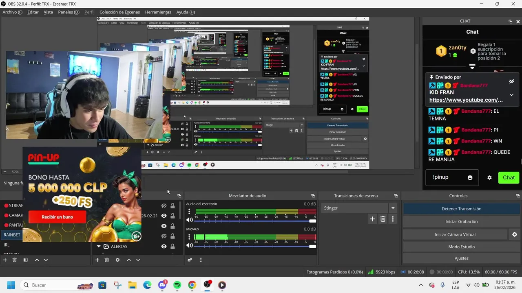
Task: Open Spotify from the taskbar
Action: click(x=177, y=285)
